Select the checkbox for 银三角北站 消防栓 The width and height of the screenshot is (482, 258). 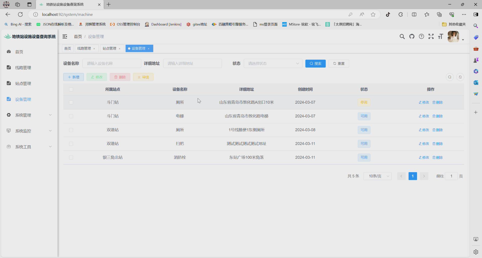71,158
